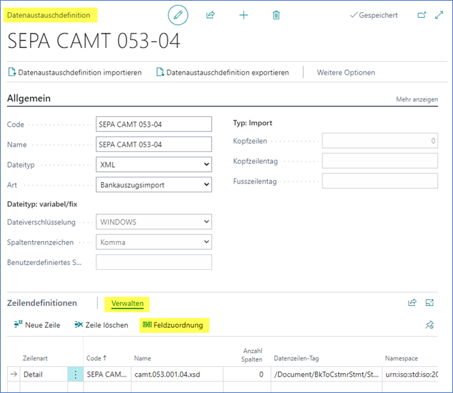Click the Anzahl Spalten column header
The image size is (453, 393).
pyautogui.click(x=252, y=355)
